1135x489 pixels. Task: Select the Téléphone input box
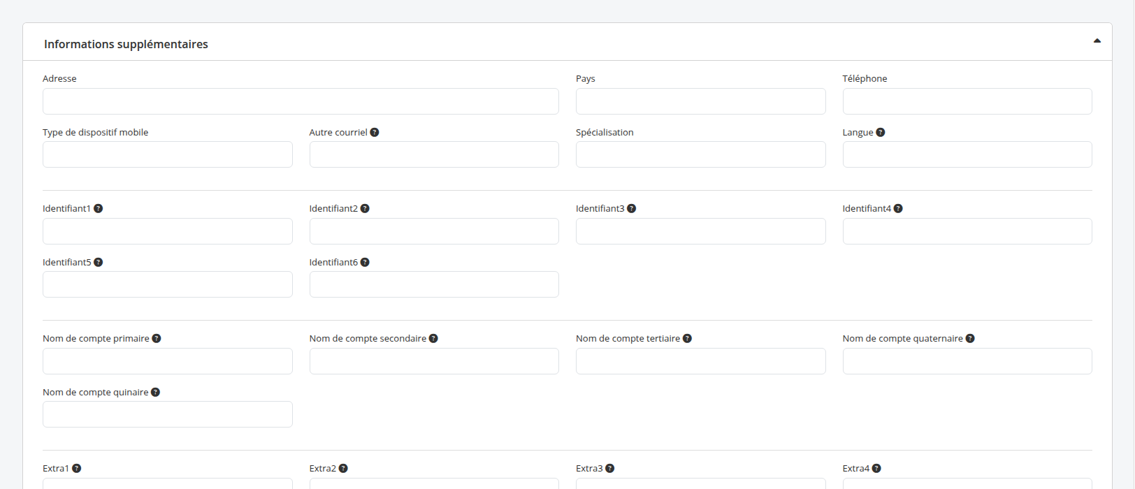click(967, 101)
